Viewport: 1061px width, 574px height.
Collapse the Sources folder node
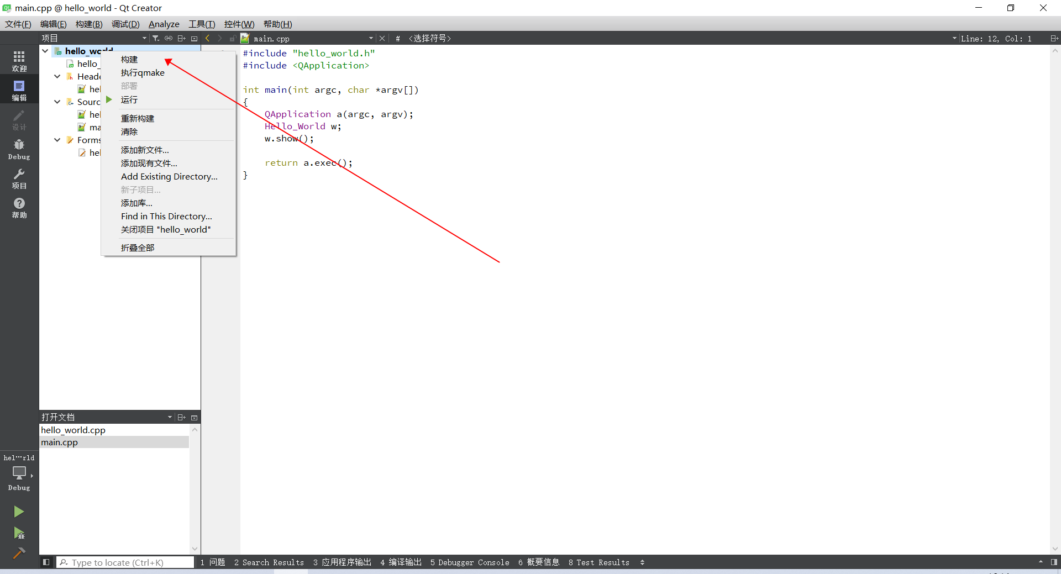[57, 102]
